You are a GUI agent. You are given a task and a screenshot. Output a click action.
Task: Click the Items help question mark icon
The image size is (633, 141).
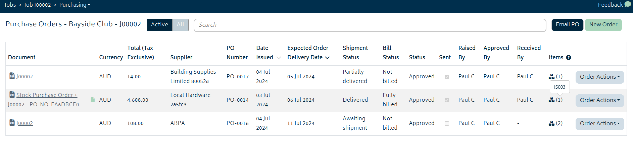pos(569,57)
